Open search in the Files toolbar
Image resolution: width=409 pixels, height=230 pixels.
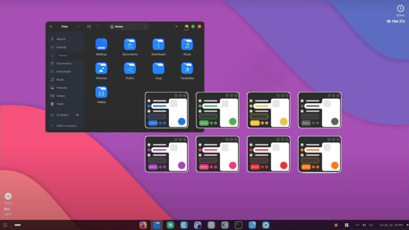pyautogui.click(x=51, y=27)
